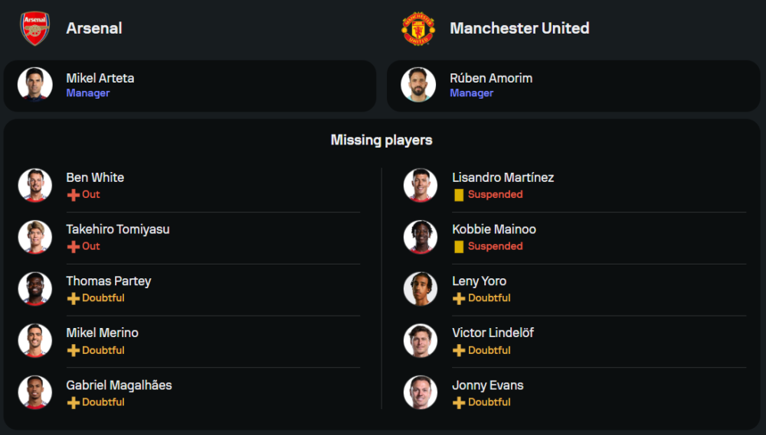Select Mikel Merino's player name
This screenshot has height=435, width=766.
[102, 333]
